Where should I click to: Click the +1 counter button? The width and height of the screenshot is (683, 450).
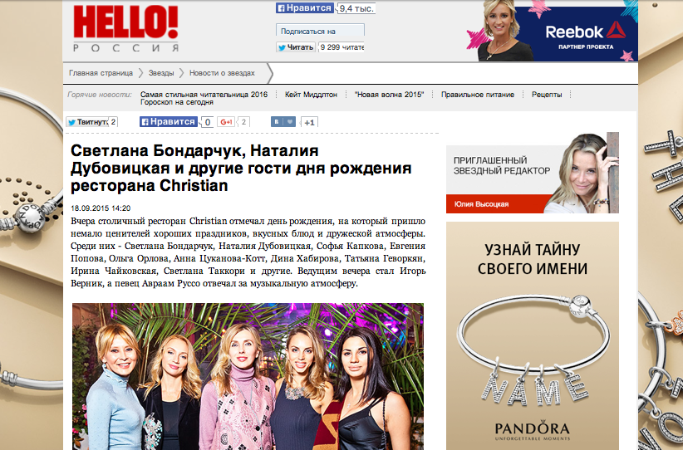tap(309, 122)
